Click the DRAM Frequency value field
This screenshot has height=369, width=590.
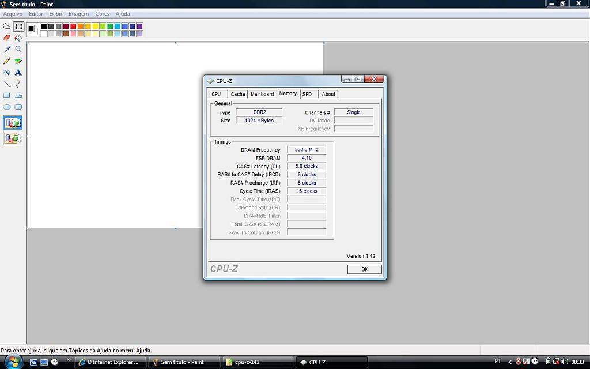point(307,149)
